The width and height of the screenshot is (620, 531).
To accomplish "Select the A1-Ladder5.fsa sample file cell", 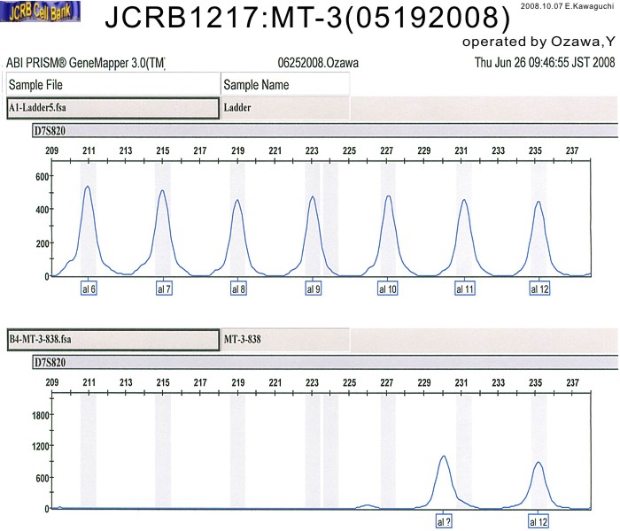I will (x=112, y=108).
